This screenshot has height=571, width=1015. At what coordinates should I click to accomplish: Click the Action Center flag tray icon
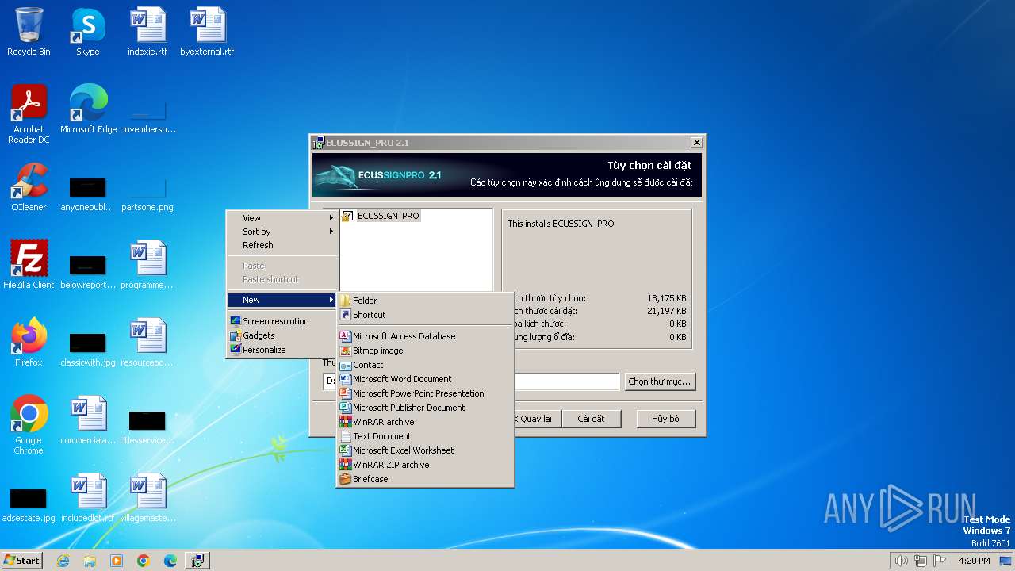click(x=940, y=561)
